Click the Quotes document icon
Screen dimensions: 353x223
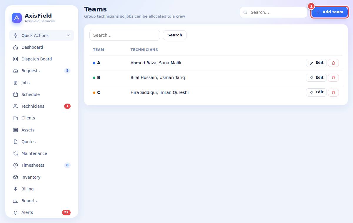click(16, 142)
